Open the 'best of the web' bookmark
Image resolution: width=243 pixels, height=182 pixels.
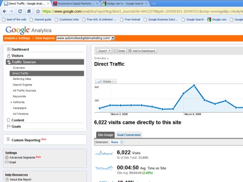click(x=14, y=19)
